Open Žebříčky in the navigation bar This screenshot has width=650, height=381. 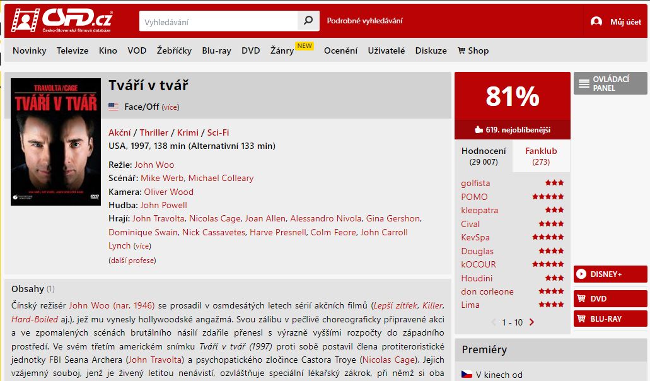[174, 50]
